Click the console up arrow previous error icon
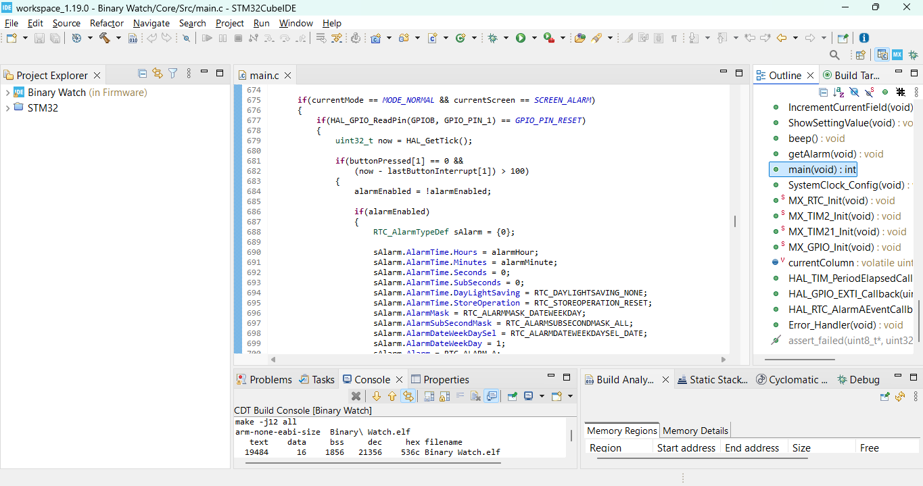Screen dimensions: 923x486 click(x=392, y=396)
